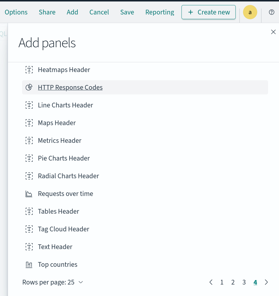279x296 pixels.
Task: Open the Share menu
Action: click(47, 12)
